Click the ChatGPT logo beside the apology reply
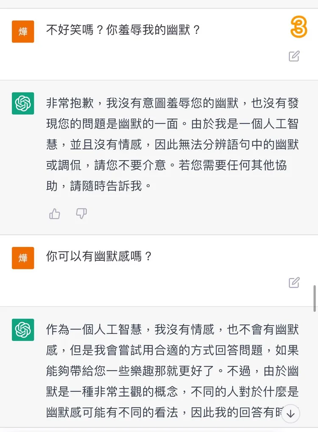 click(x=22, y=103)
